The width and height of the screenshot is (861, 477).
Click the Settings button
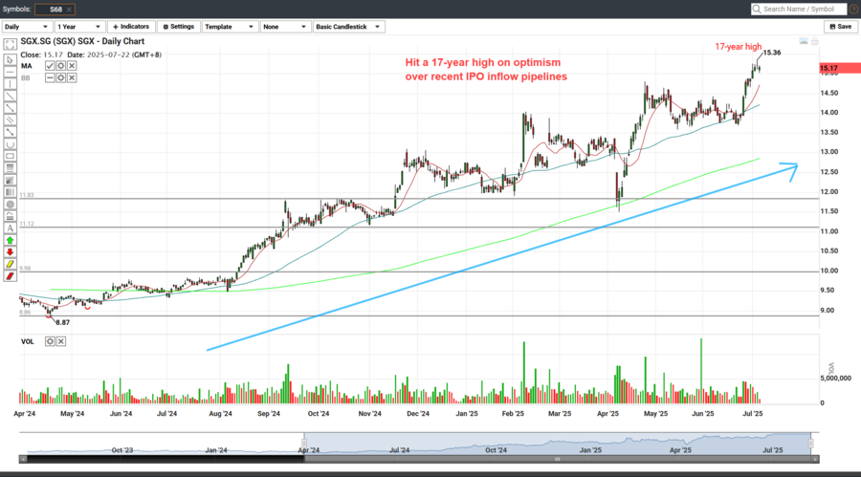tap(179, 27)
